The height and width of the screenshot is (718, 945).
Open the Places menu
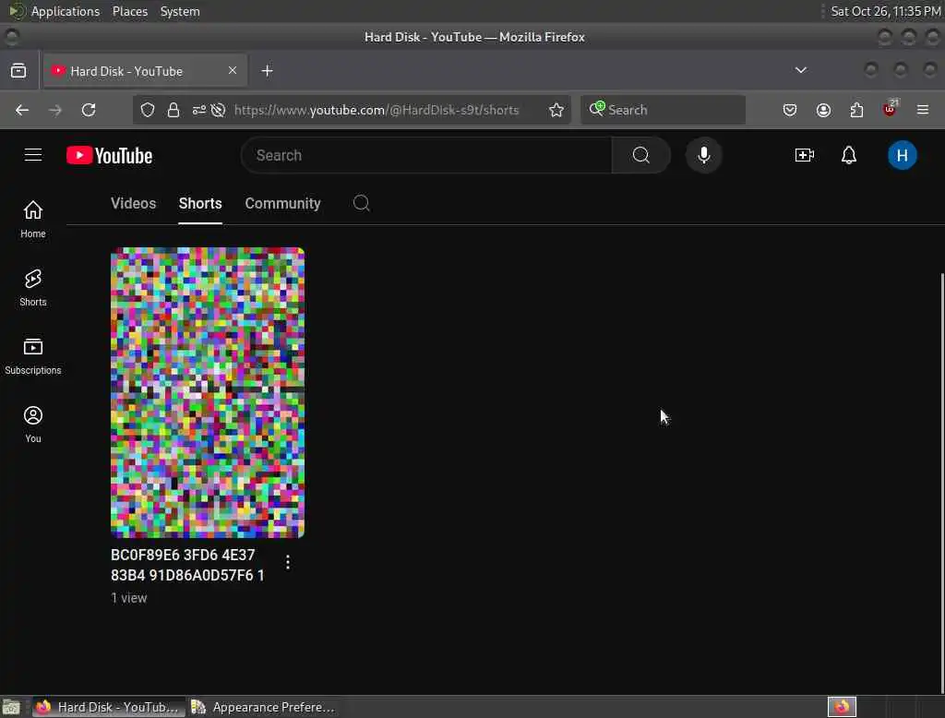(130, 11)
